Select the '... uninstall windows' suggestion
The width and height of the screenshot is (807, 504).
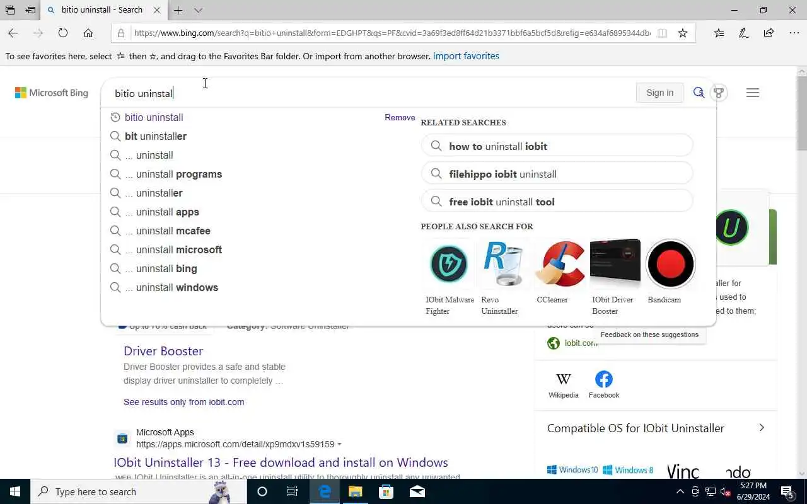click(171, 287)
